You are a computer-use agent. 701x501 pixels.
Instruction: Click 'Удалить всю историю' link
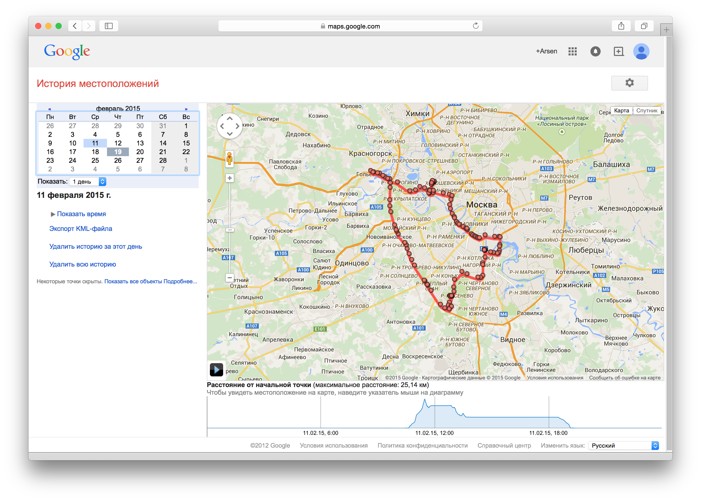(x=83, y=264)
